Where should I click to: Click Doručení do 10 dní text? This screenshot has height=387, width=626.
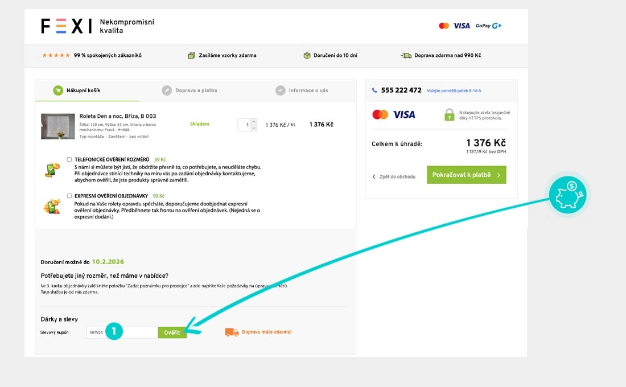(x=335, y=56)
